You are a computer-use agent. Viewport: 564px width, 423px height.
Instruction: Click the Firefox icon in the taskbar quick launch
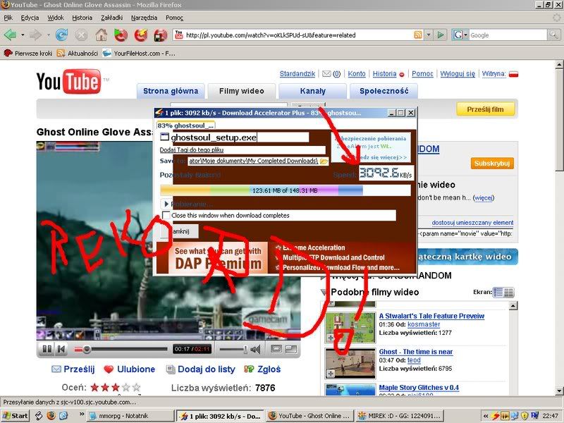51,416
